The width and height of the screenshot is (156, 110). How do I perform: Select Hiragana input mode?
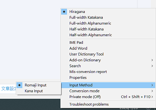tap(77, 12)
